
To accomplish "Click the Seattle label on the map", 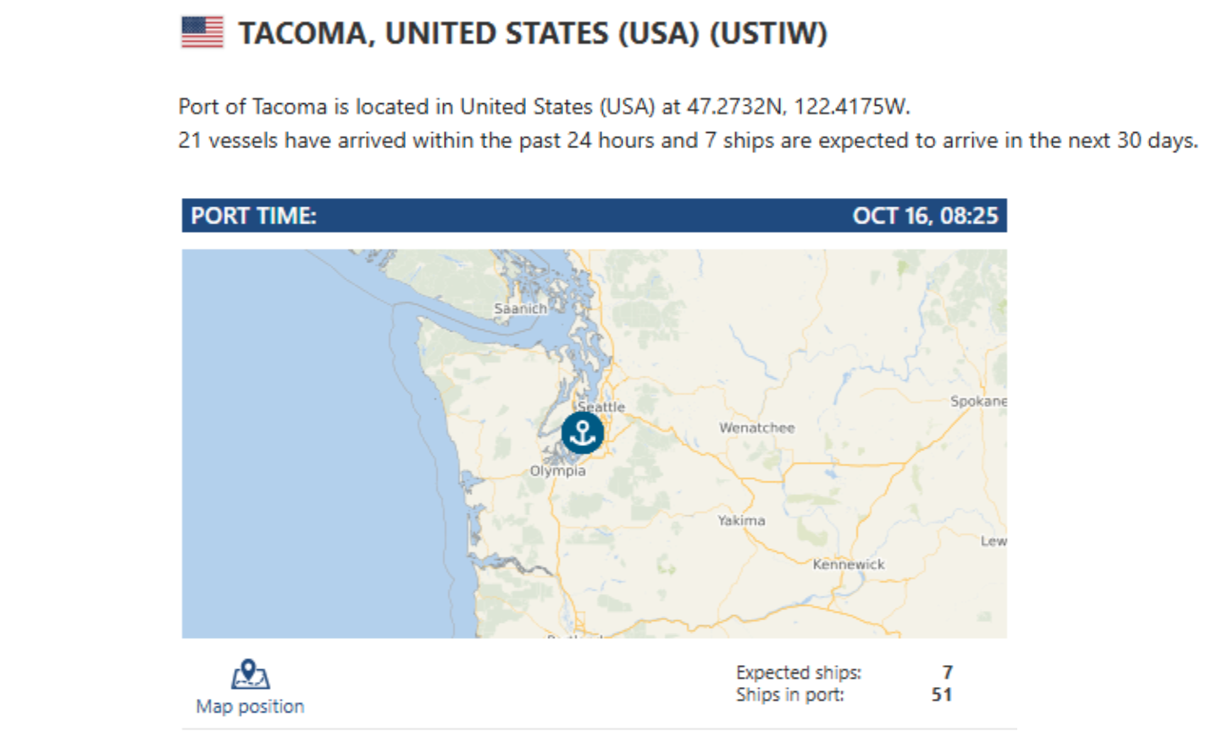I will click(x=602, y=407).
